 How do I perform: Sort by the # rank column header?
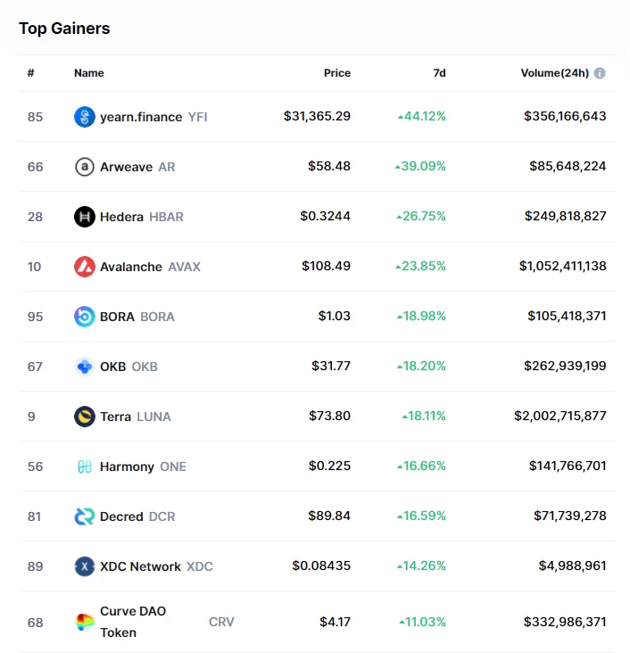[x=31, y=73]
